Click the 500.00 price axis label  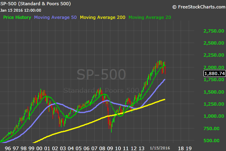[x=212, y=141]
